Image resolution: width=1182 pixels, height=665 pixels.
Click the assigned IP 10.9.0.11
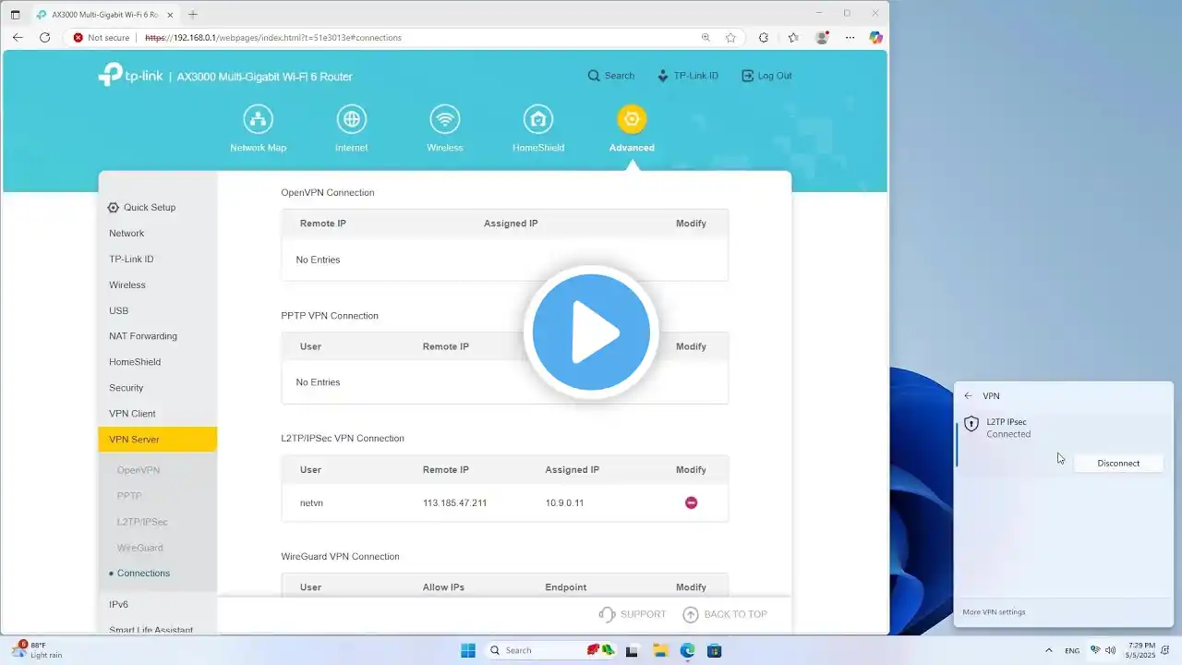[564, 503]
